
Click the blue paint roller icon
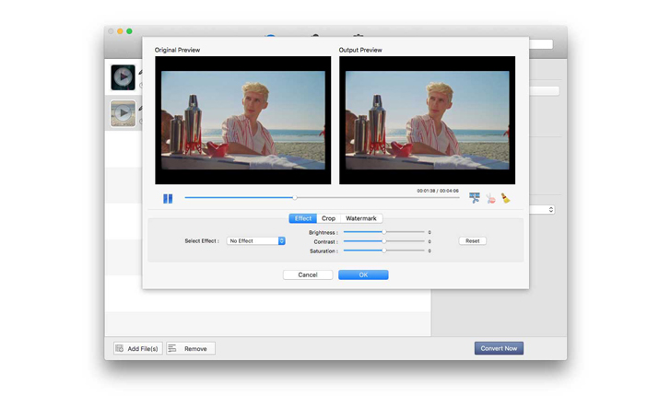click(x=475, y=198)
